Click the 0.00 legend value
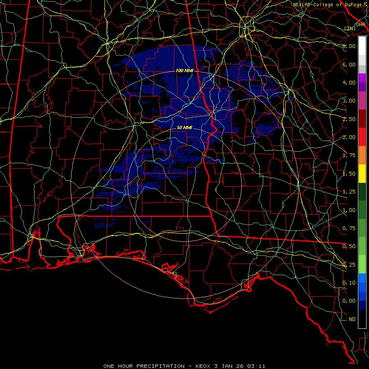 [349, 301]
